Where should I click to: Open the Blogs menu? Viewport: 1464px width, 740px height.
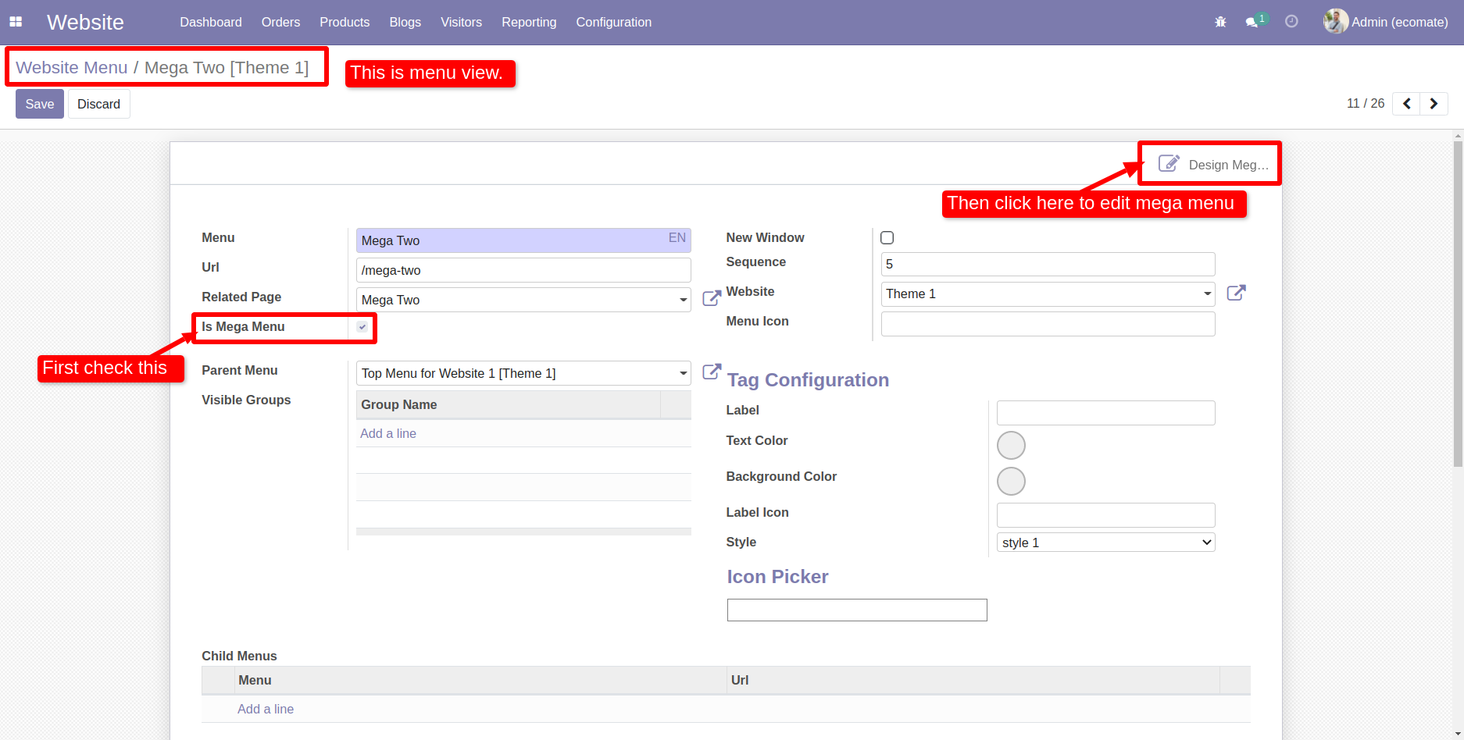click(x=405, y=22)
